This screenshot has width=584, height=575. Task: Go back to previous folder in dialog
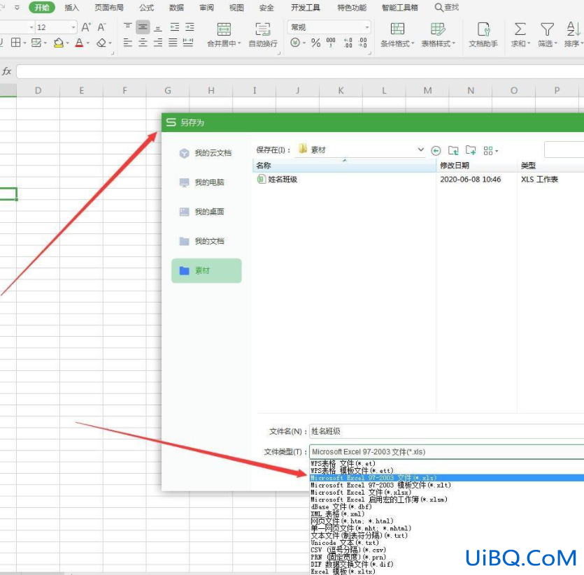tap(436, 150)
